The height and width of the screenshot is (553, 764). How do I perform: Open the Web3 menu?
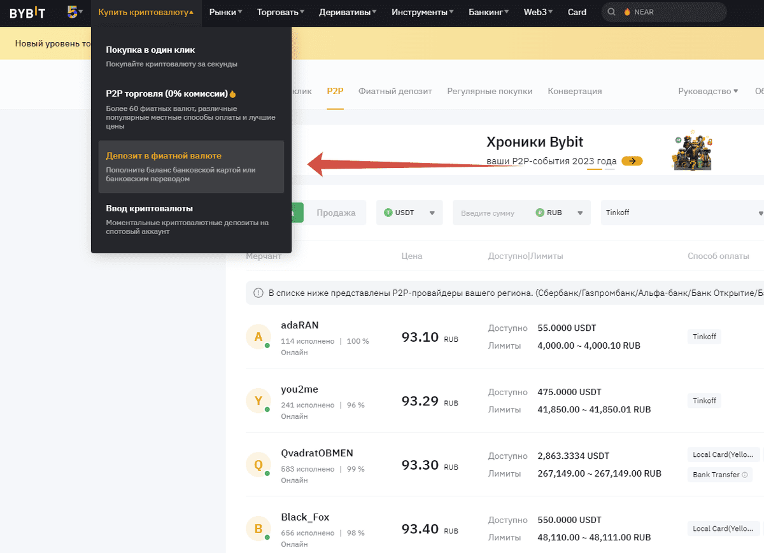538,12
